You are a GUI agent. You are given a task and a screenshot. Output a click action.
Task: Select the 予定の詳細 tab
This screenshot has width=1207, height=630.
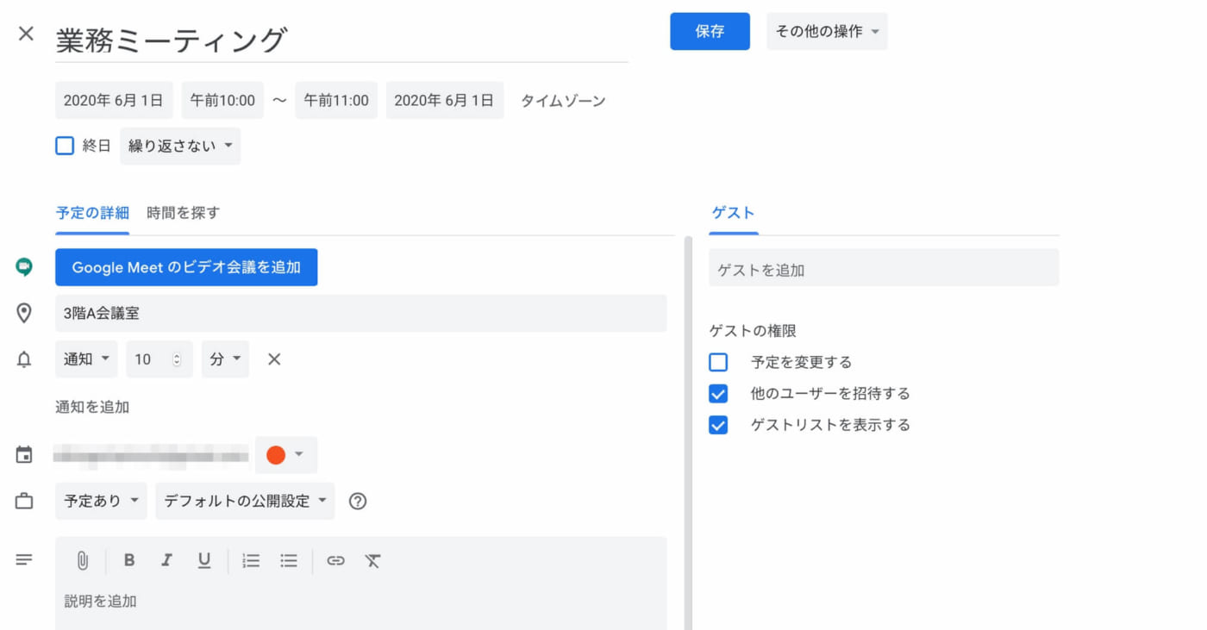click(x=92, y=213)
